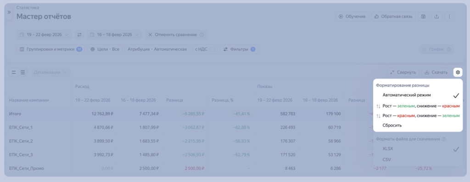Viewport: 470px width, 182px height.
Task: Open the 19 – 22 февр 2026 date picker
Action: tap(44, 35)
